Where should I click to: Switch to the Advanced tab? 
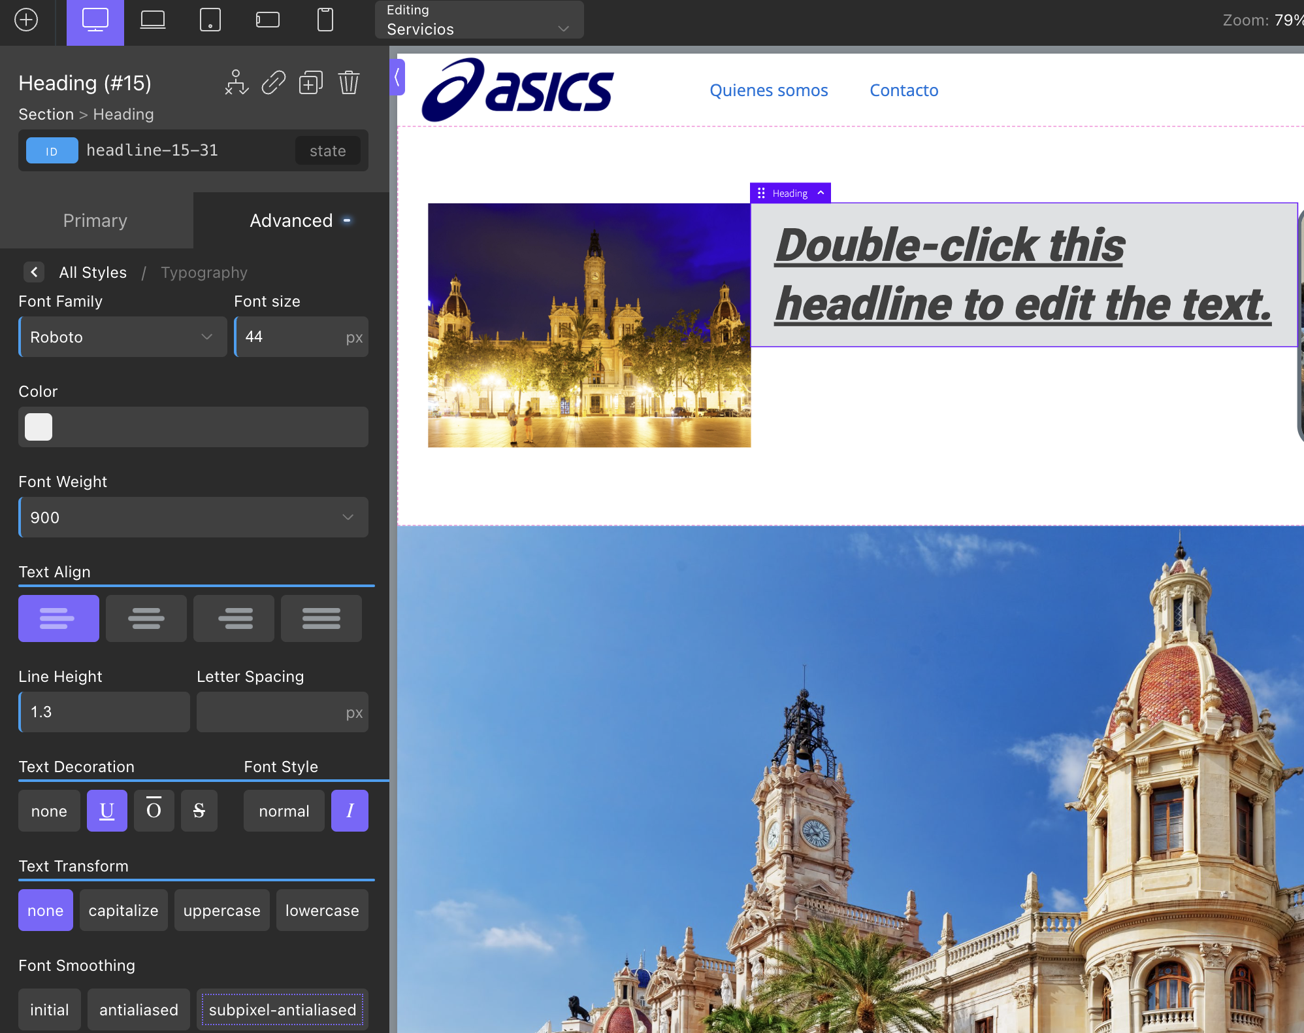[291, 221]
